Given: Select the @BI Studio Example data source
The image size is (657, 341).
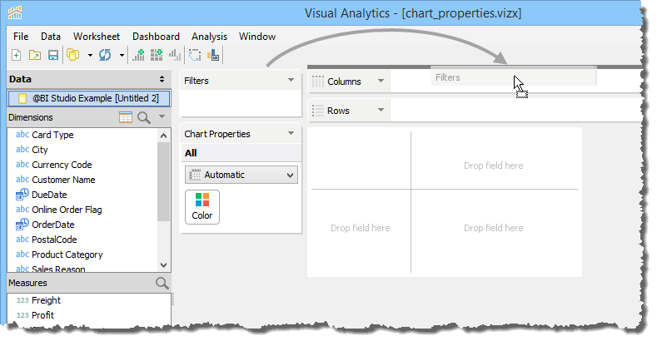Looking at the screenshot, I should pyautogui.click(x=88, y=98).
